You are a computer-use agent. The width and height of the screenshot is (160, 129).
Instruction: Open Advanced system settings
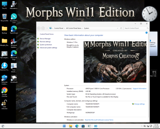click(x=48, y=48)
